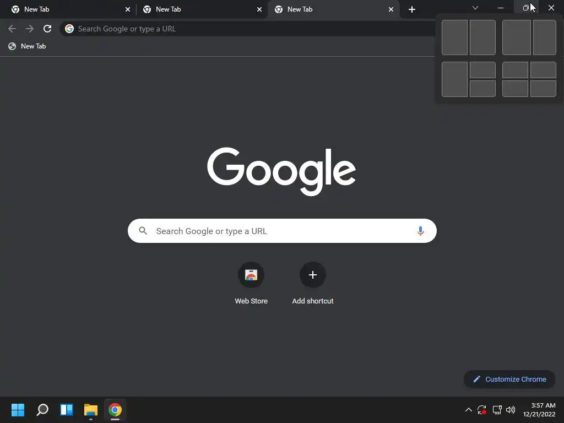Start voice search with microphone
The width and height of the screenshot is (564, 423).
420,231
